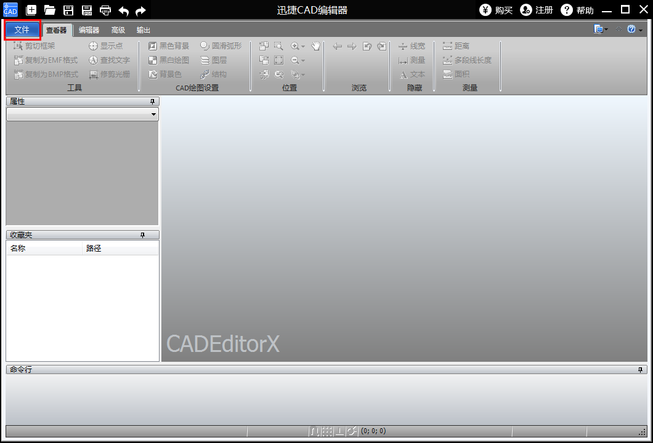Viewport: 653px width, 443px height.
Task: Open the 文件 menu
Action: (22, 30)
